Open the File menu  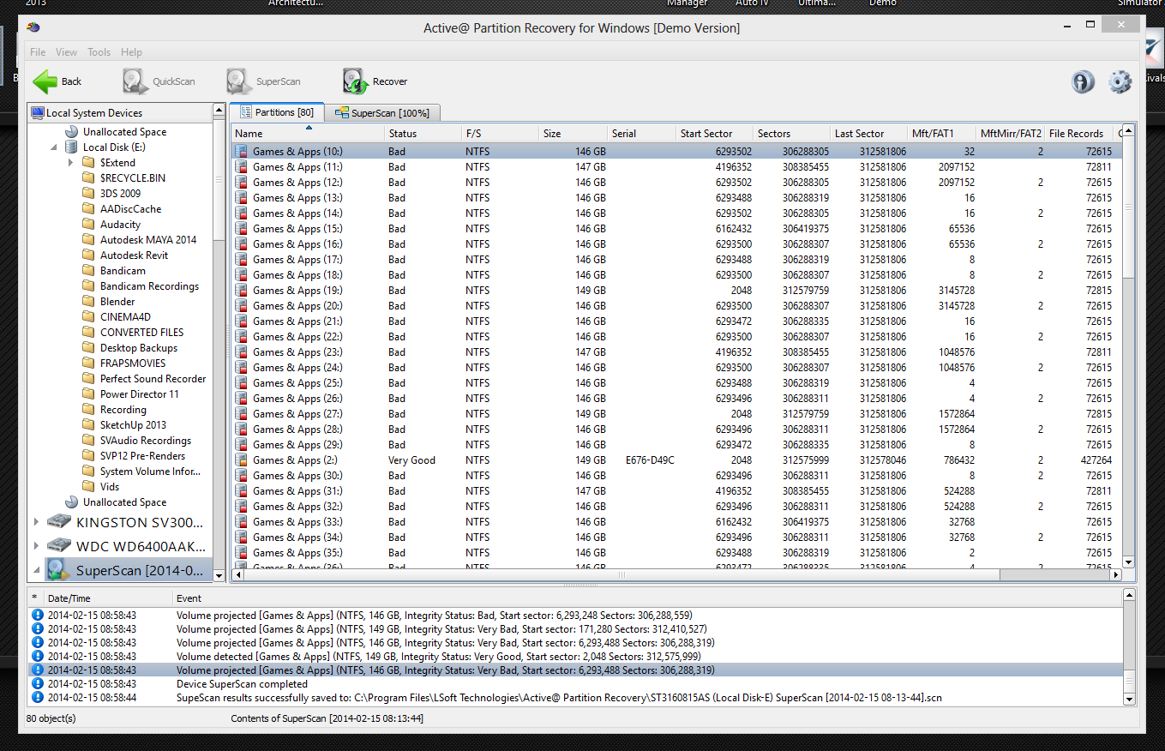pyautogui.click(x=38, y=52)
